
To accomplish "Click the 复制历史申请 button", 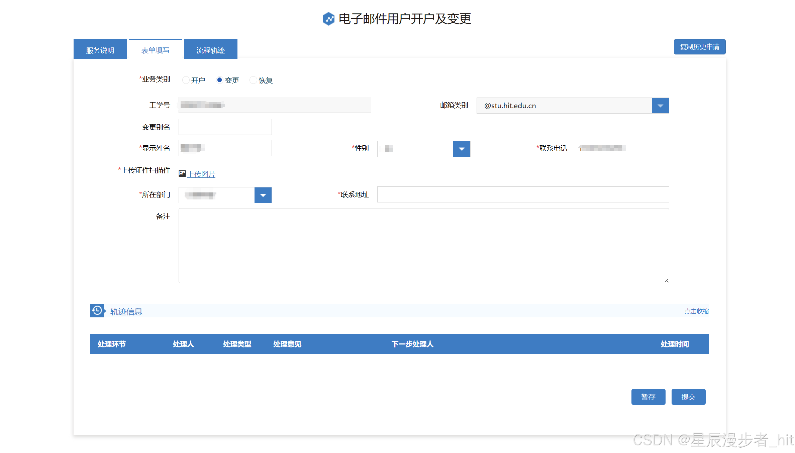I will click(x=699, y=47).
